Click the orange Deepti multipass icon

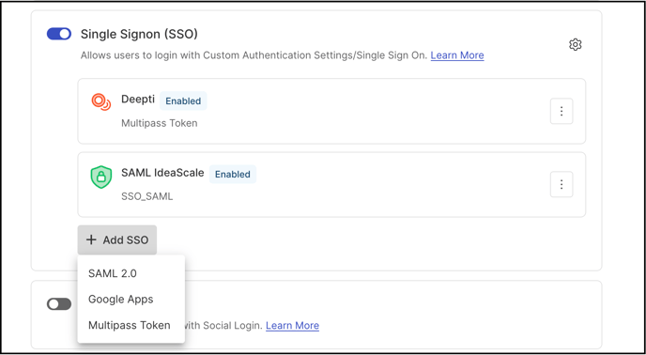(x=101, y=101)
